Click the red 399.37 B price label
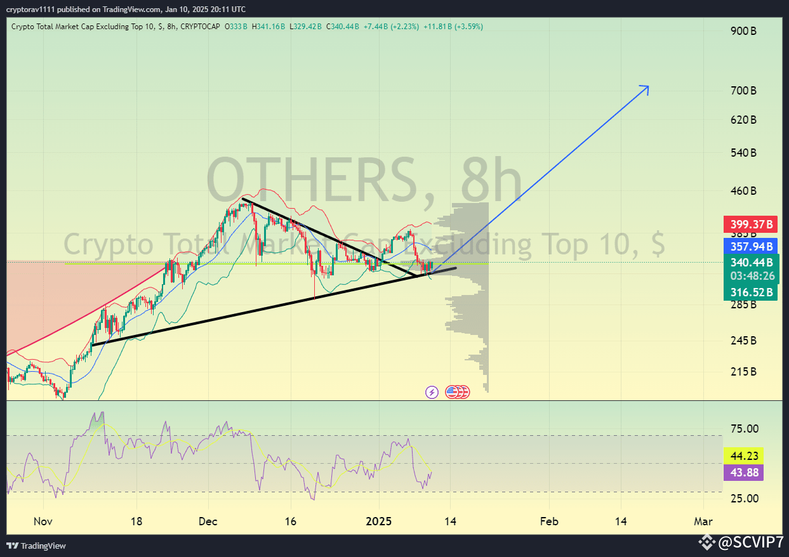This screenshot has width=789, height=557. (x=751, y=225)
